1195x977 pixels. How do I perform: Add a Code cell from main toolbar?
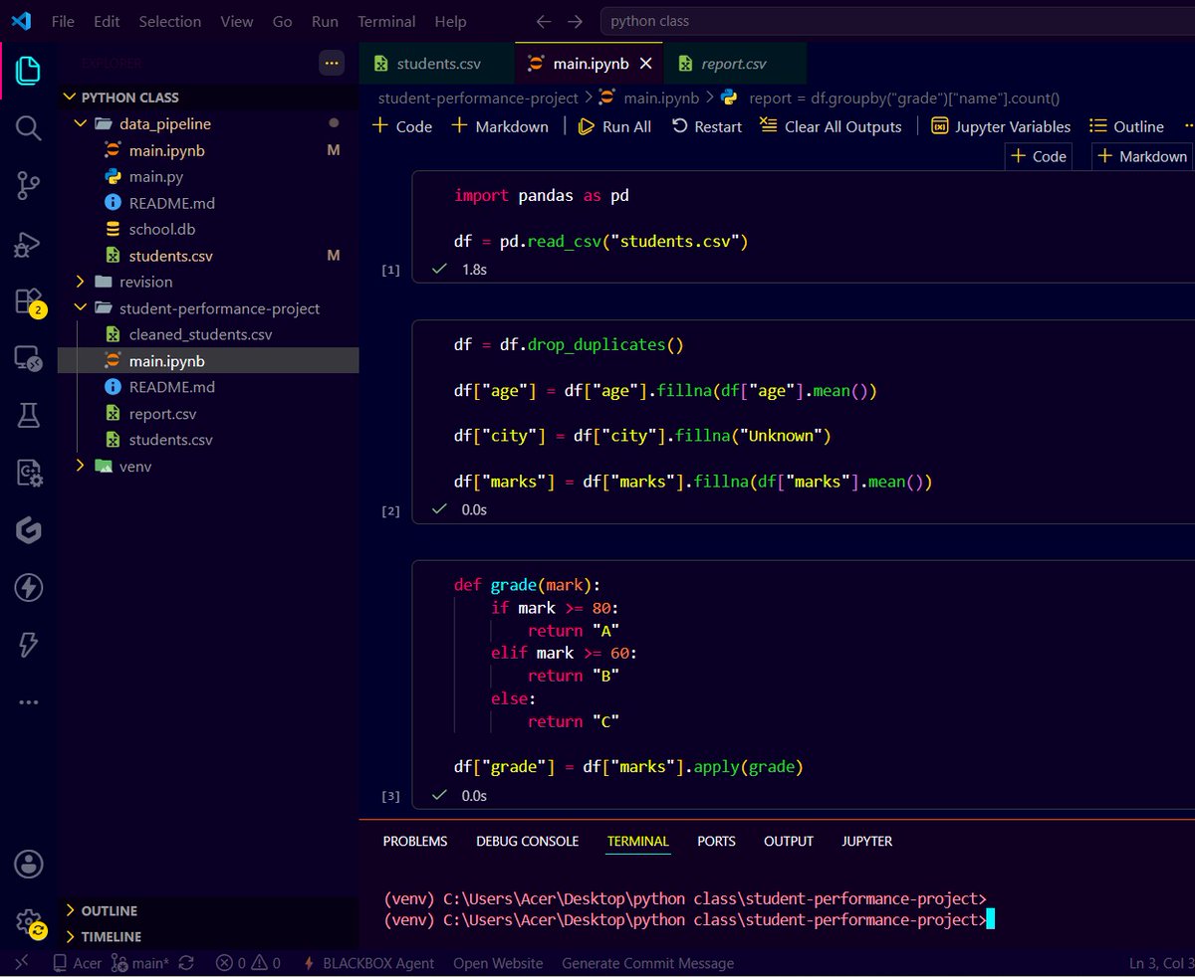[x=401, y=126]
